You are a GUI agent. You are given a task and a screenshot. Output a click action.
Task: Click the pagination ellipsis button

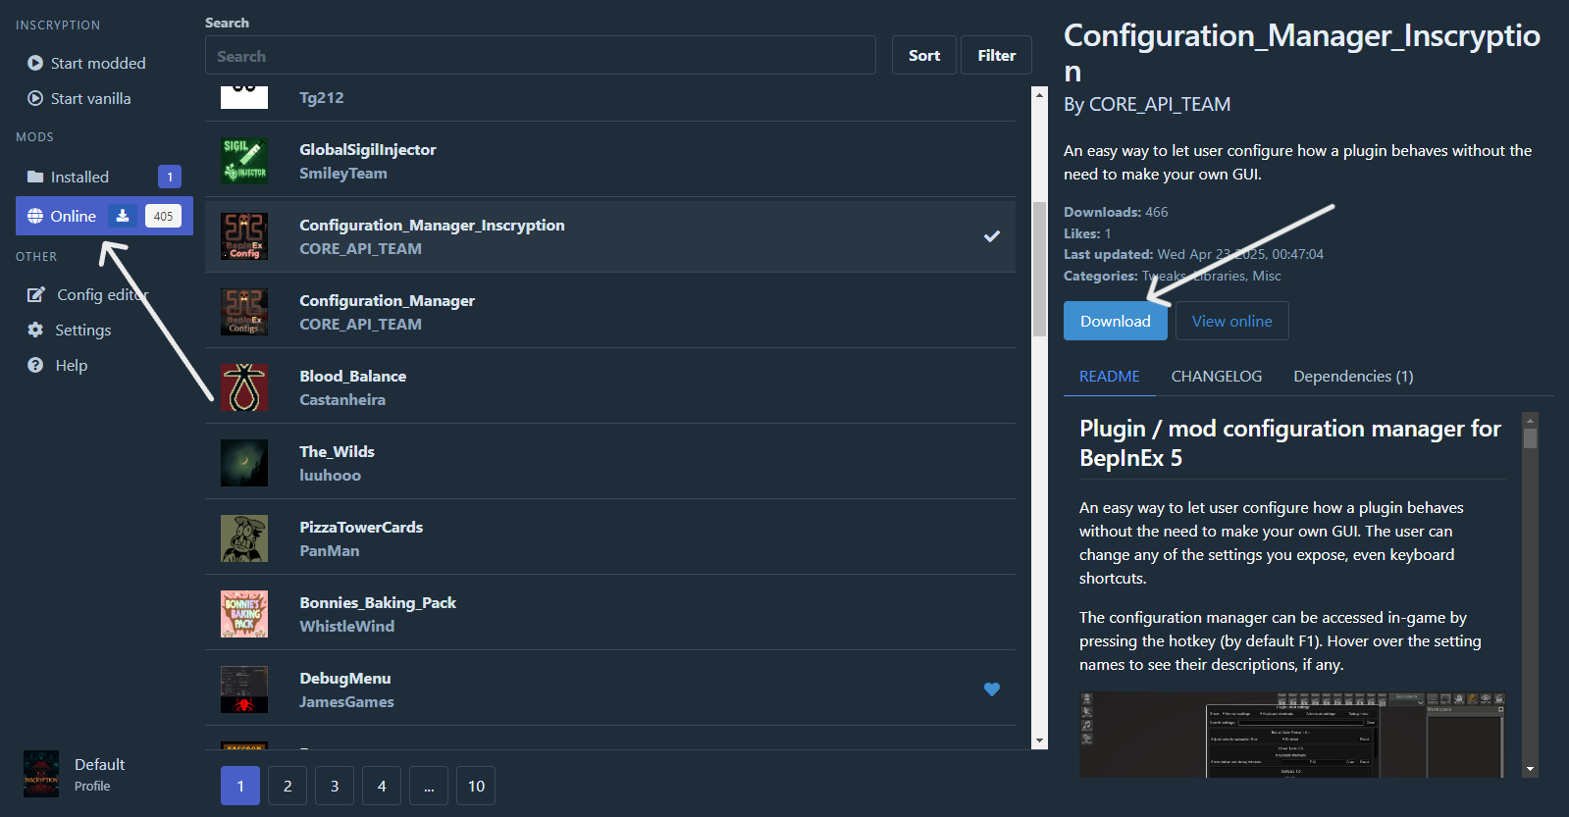[x=429, y=786]
